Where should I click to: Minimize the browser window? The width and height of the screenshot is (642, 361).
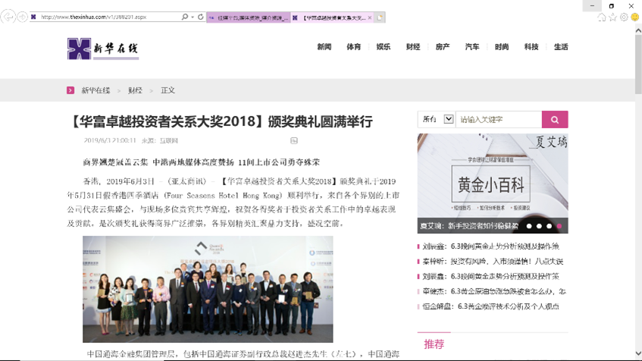pyautogui.click(x=592, y=6)
